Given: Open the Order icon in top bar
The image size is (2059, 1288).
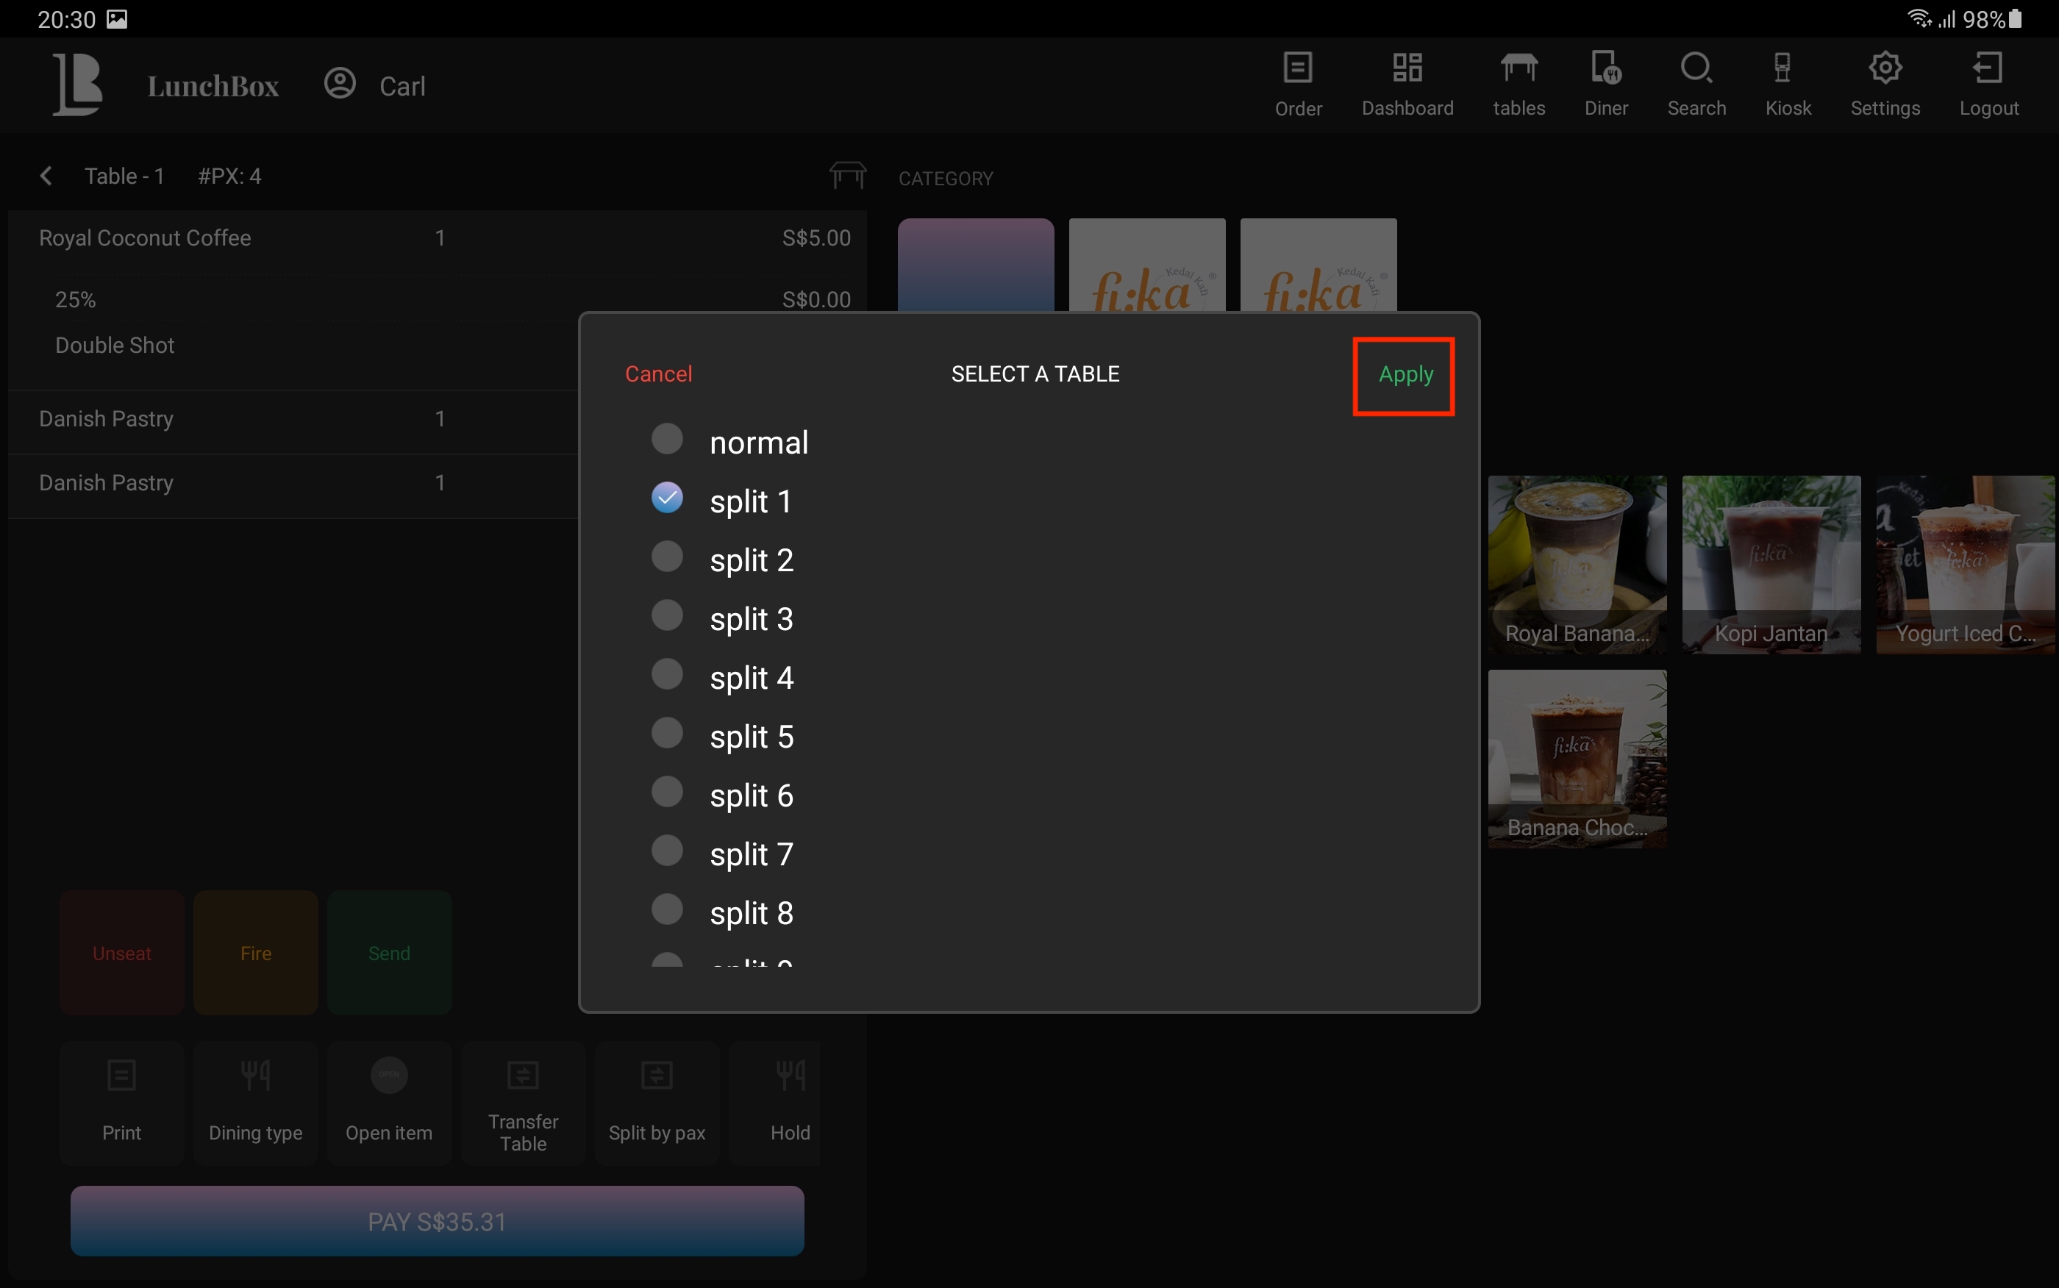Looking at the screenshot, I should coord(1297,69).
